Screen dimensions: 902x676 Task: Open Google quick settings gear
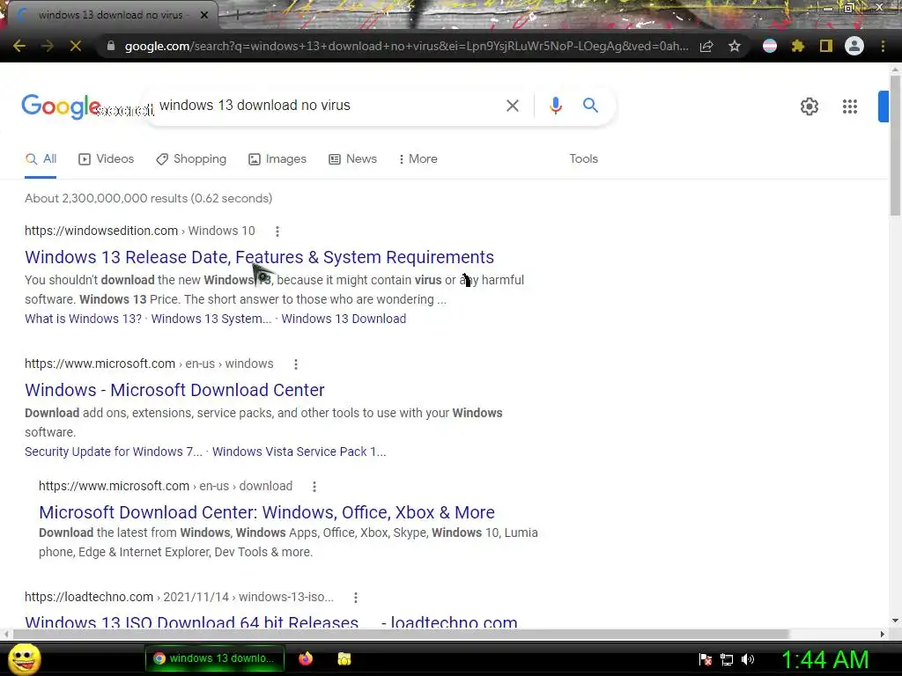(x=810, y=107)
